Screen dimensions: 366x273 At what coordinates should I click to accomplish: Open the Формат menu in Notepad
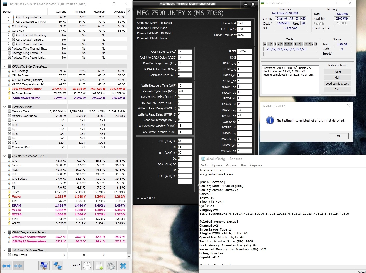pos(232,165)
